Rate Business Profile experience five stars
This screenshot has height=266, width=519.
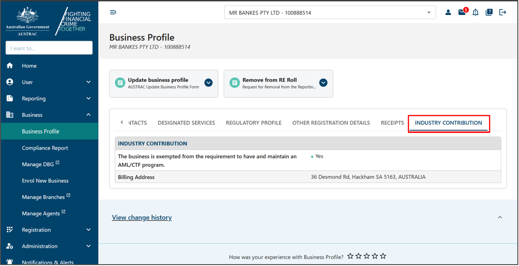pyautogui.click(x=383, y=256)
